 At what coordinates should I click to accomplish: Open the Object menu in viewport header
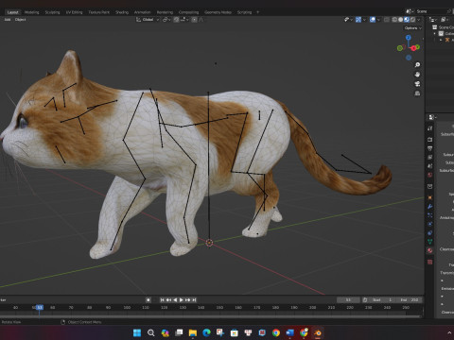pyautogui.click(x=21, y=20)
